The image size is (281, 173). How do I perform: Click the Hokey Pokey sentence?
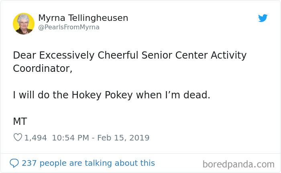[x=111, y=95]
